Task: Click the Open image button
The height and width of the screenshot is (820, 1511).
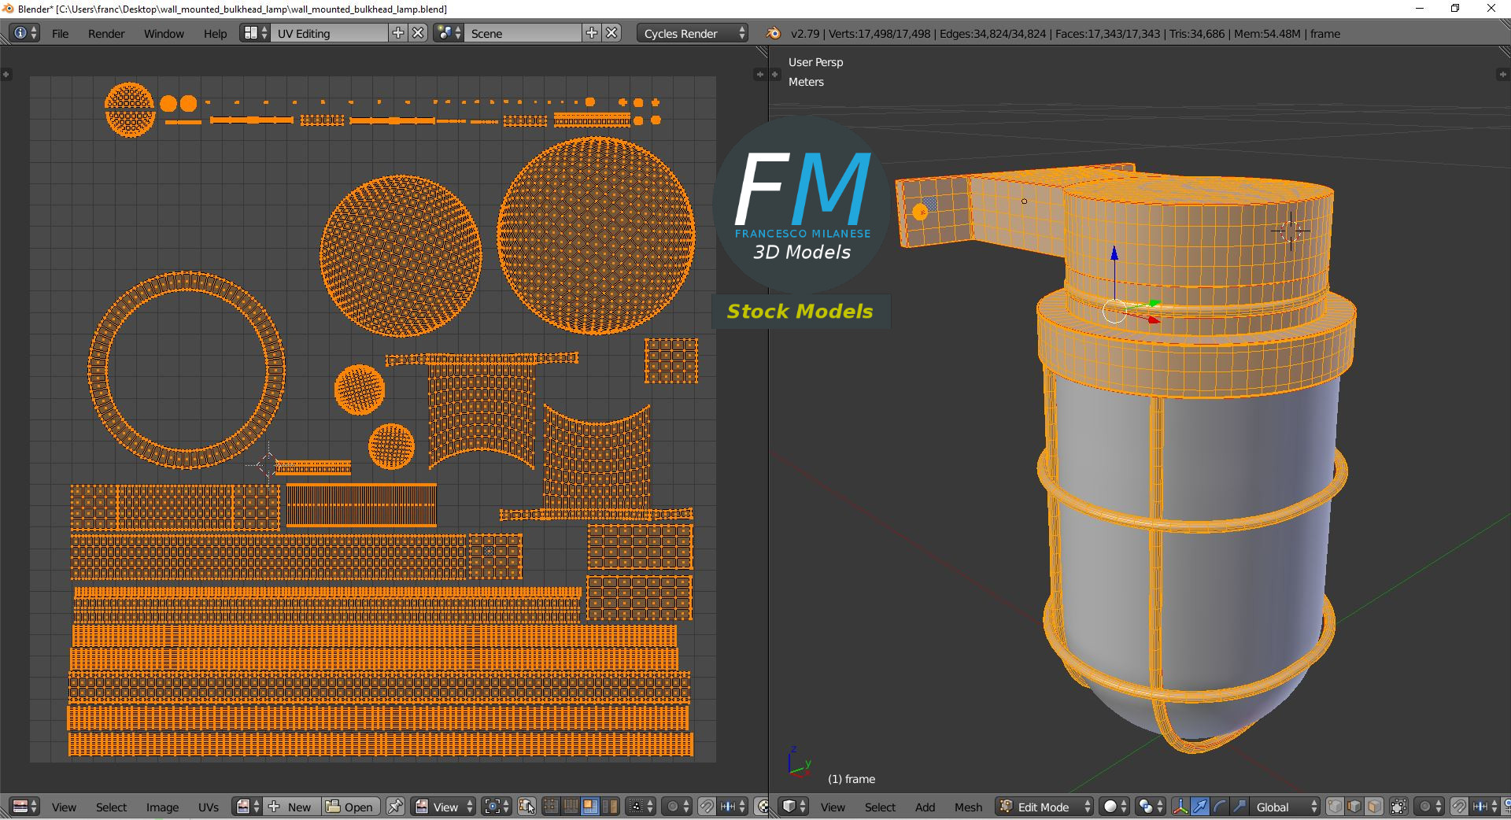Action: point(350,807)
